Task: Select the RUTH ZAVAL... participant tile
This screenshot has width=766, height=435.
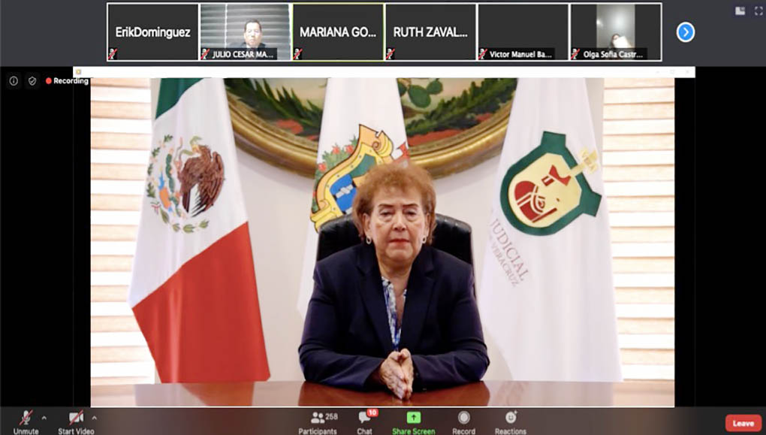Action: pyautogui.click(x=430, y=32)
